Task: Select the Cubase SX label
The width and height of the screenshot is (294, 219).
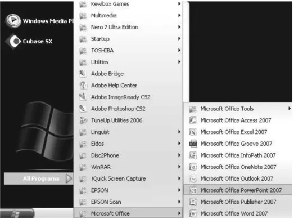Action: [x=38, y=41]
